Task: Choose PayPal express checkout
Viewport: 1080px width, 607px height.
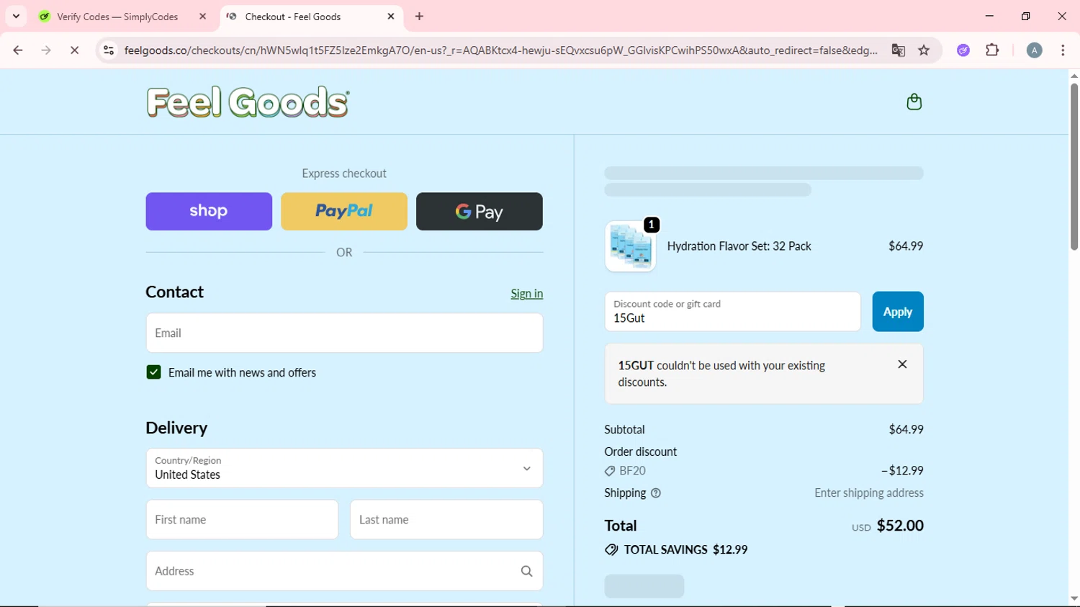Action: 344,211
